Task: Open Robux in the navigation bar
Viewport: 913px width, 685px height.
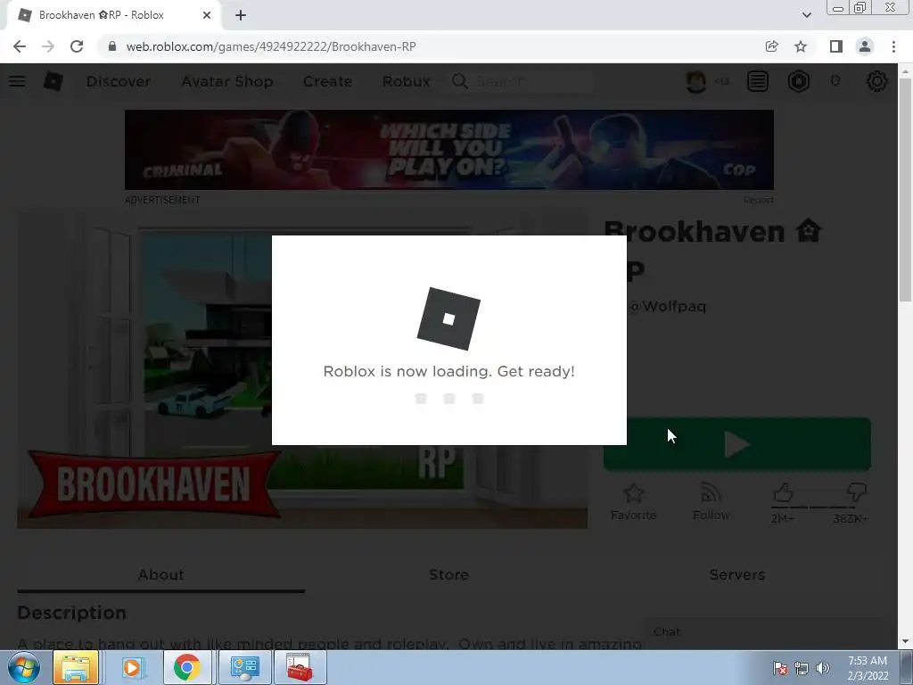Action: [x=407, y=81]
